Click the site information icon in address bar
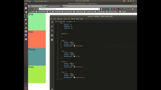Viewport: 161px width, 90px height. pyautogui.click(x=40, y=9)
